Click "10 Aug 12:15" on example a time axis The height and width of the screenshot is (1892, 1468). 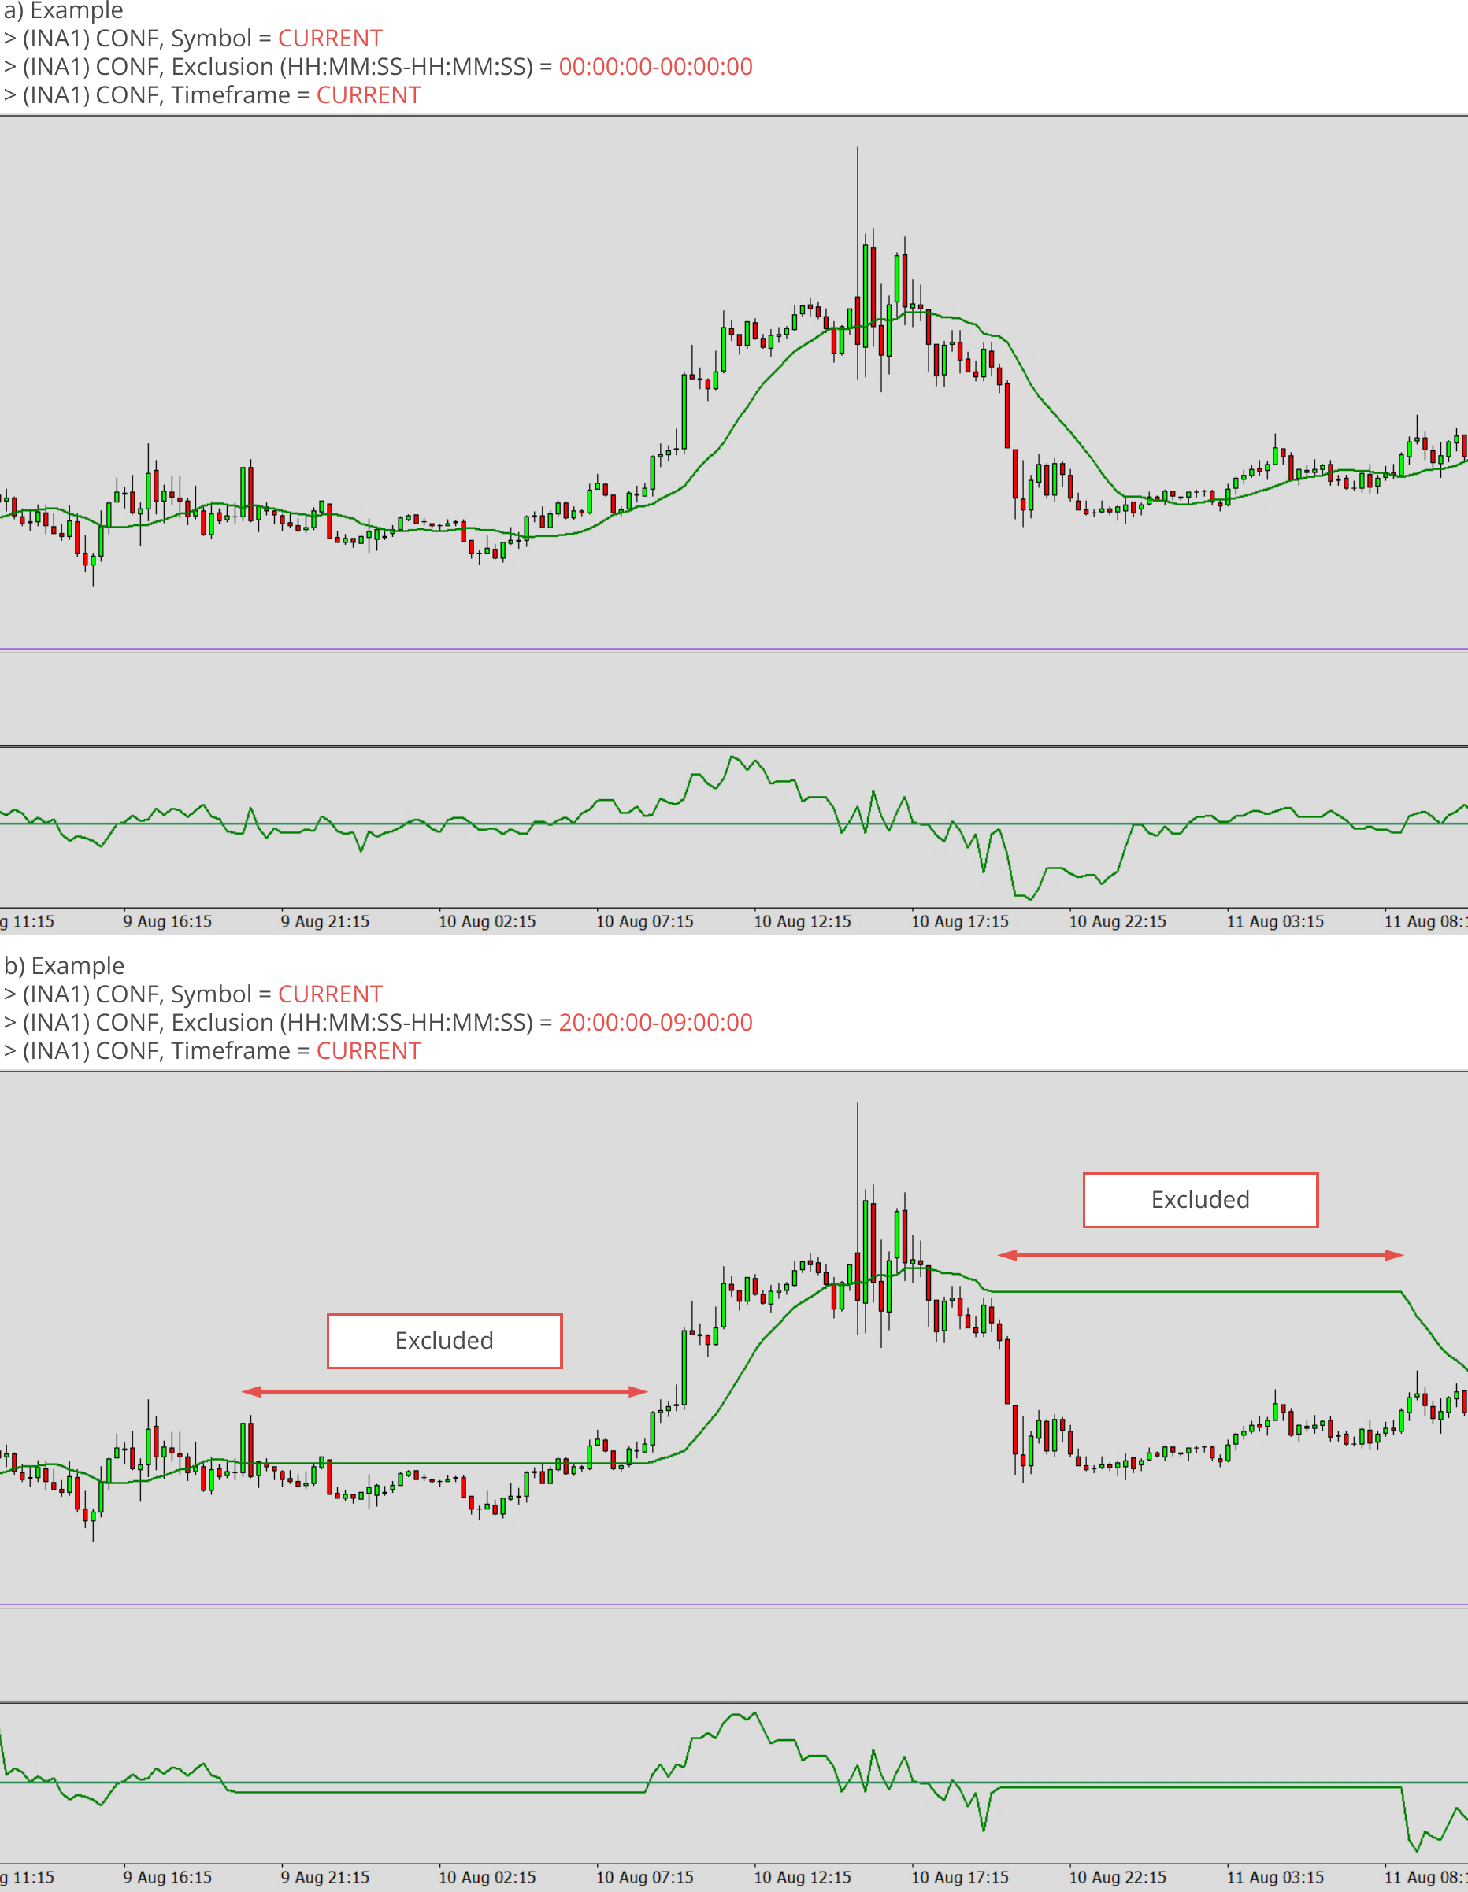coord(803,922)
